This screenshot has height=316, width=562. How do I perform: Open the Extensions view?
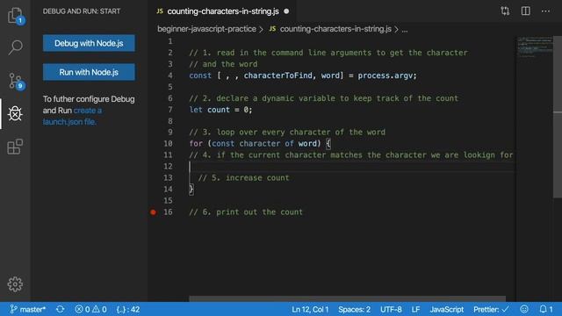pos(15,147)
